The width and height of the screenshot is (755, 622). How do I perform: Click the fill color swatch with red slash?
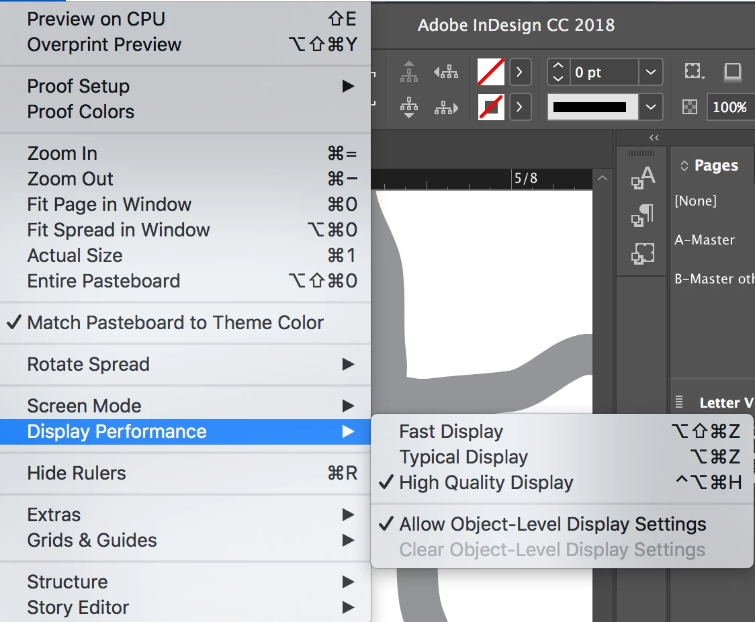490,73
